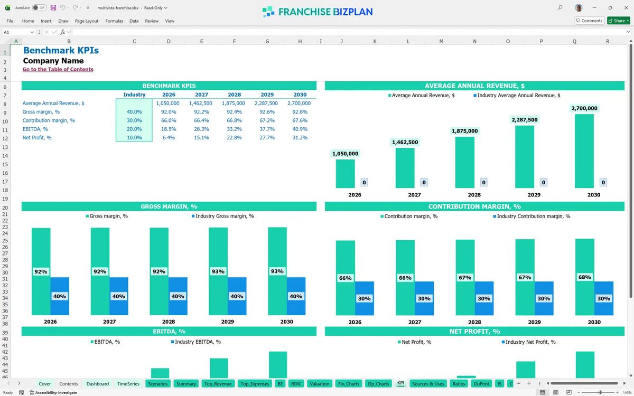Click the Redo arrow icon

tap(76, 8)
